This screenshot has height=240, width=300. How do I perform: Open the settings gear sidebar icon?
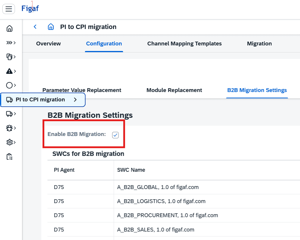point(9,142)
